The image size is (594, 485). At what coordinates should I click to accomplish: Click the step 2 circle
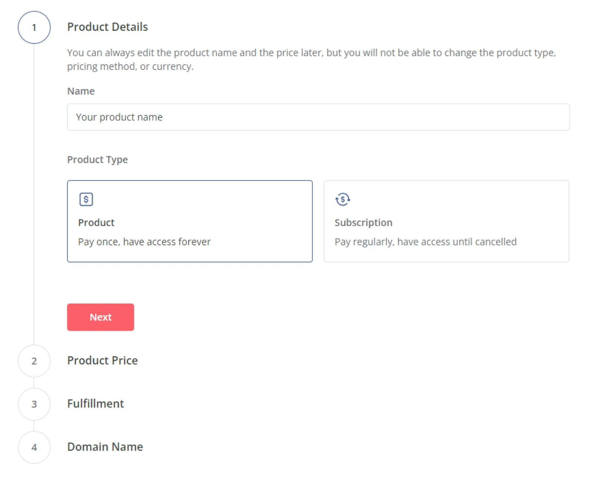[x=34, y=361]
